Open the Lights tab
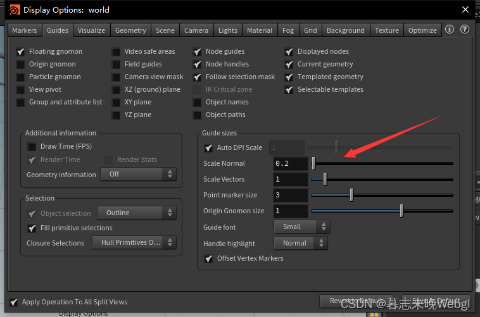The width and height of the screenshot is (480, 317). (x=228, y=30)
